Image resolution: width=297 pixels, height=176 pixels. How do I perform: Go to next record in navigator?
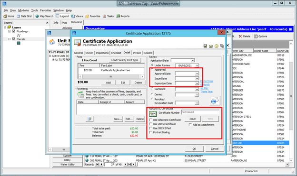point(125,165)
